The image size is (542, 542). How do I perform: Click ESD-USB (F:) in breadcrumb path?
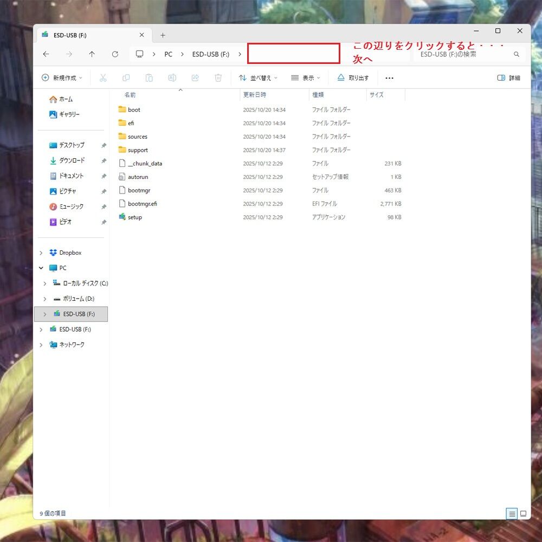(211, 54)
